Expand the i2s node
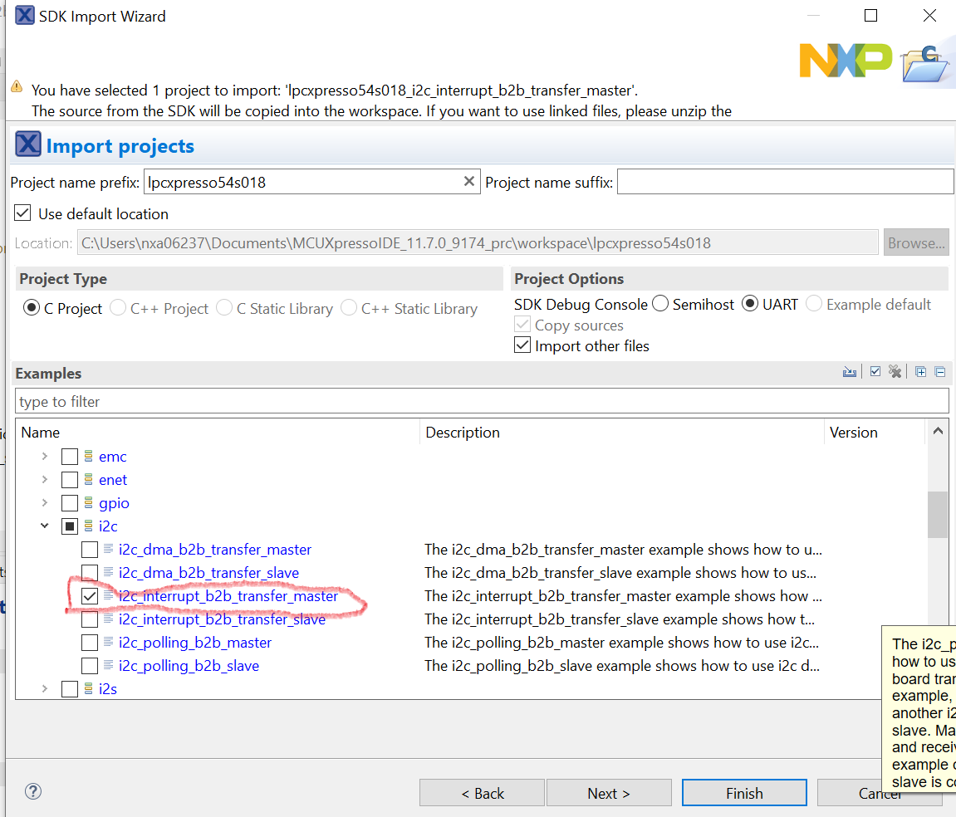 click(44, 688)
